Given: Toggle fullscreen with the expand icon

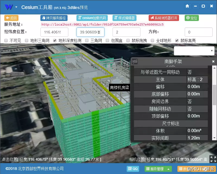Looking at the screenshot, I should point(213,159).
